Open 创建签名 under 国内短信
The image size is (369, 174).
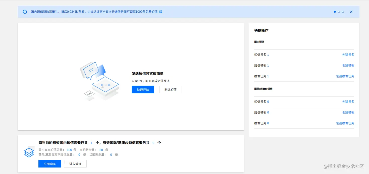(x=348, y=54)
